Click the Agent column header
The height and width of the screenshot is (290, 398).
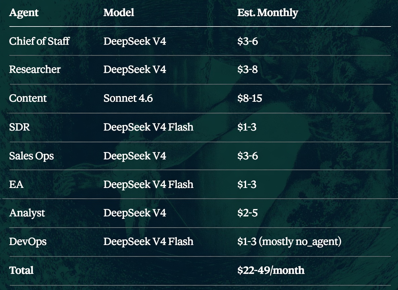[24, 13]
